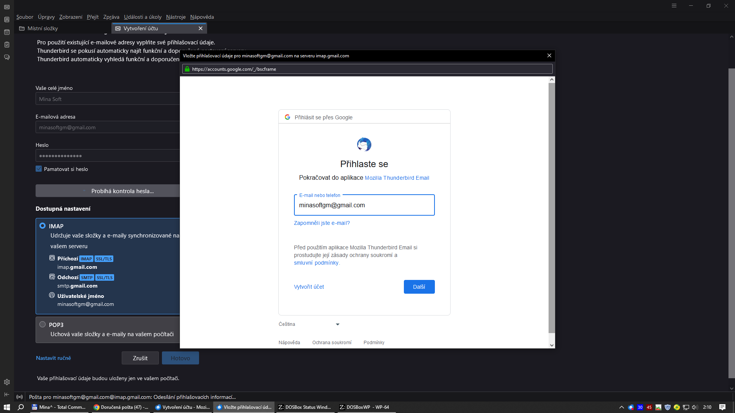Open the Calendar space icon

click(7, 32)
